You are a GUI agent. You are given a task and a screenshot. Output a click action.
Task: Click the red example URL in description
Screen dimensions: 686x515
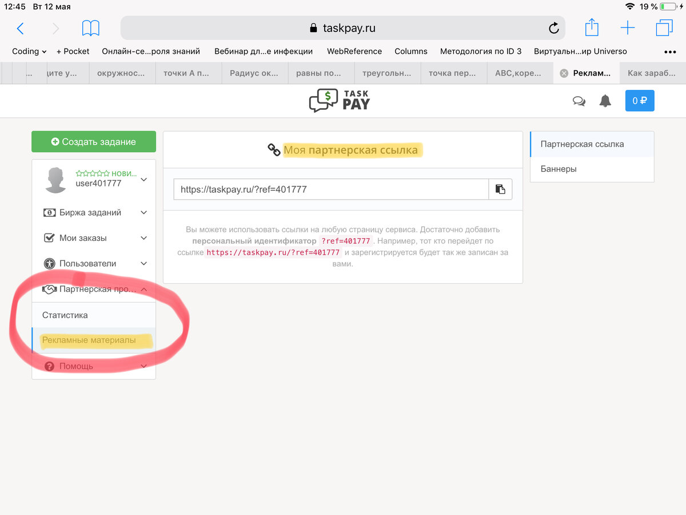(x=273, y=252)
